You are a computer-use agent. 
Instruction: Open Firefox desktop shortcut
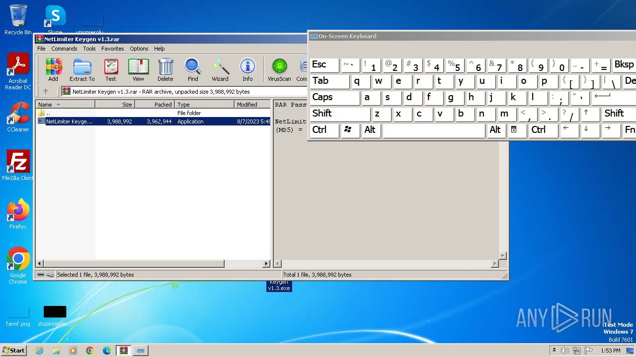pos(18,214)
